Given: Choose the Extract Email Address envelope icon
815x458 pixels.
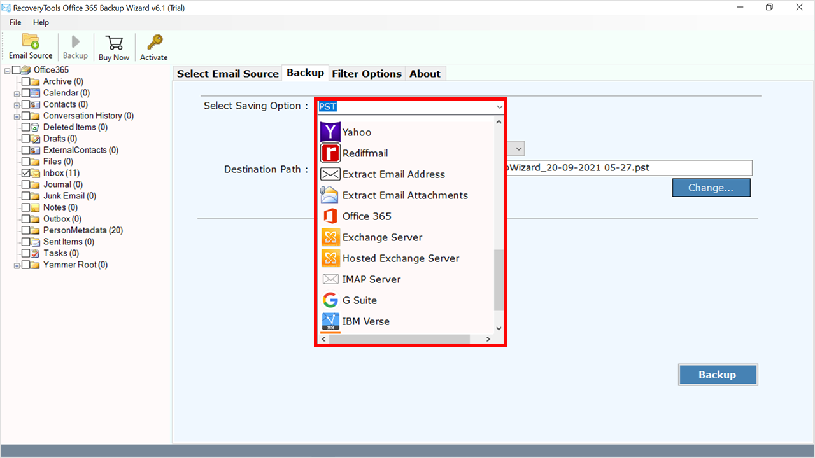Looking at the screenshot, I should 330,174.
